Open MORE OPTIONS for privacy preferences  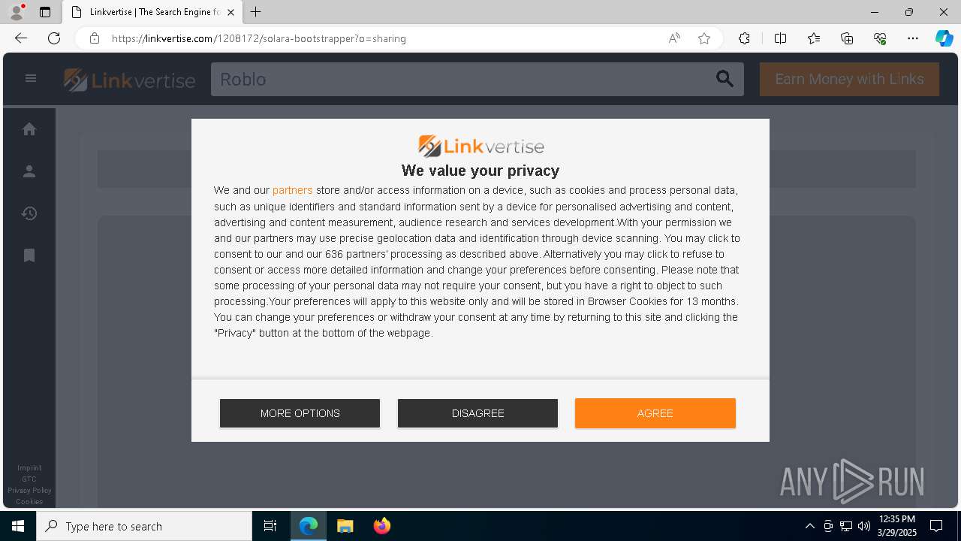[300, 413]
